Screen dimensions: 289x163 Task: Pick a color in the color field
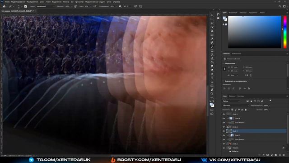[255, 32]
